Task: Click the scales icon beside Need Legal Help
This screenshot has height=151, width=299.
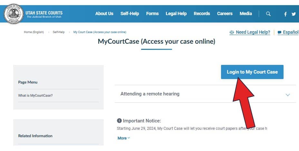Action: coord(232,32)
